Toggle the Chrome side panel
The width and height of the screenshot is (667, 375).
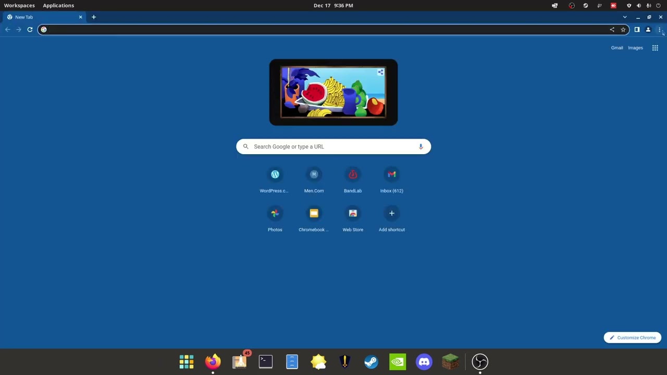click(x=637, y=30)
